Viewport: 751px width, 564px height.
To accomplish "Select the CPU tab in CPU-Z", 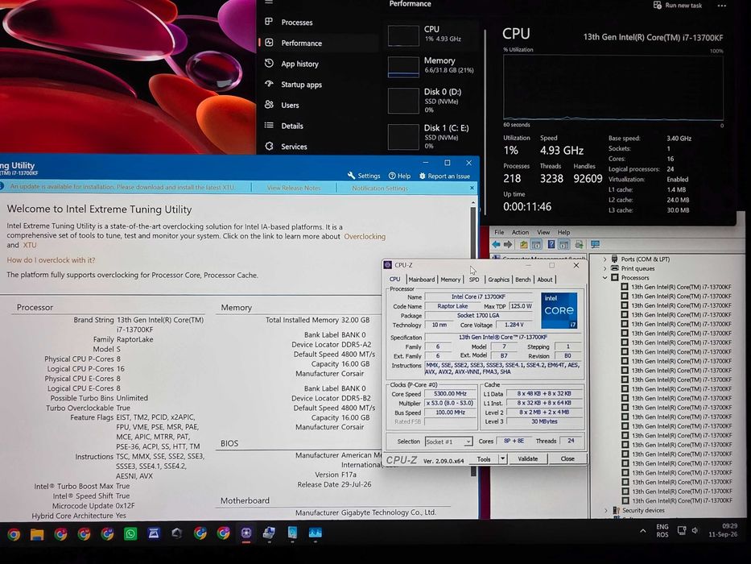I will coord(394,279).
